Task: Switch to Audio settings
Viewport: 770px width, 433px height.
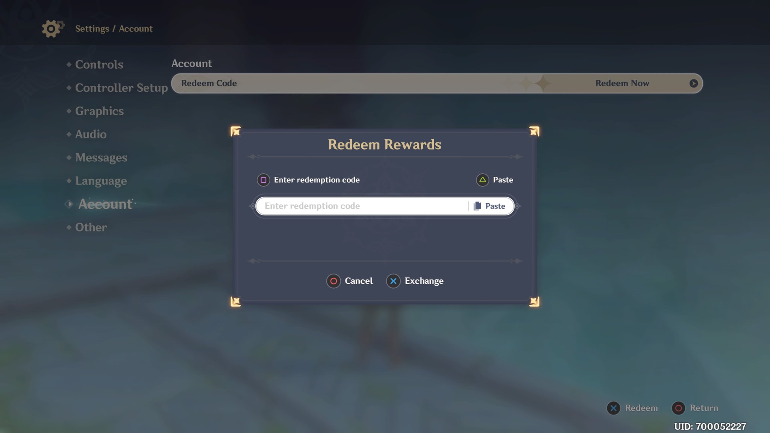Action: coord(91,135)
